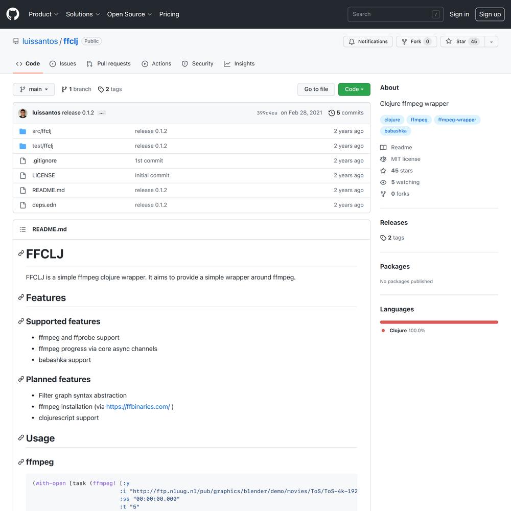
Task: Click the book icon beside Readme
Action: coord(383,148)
